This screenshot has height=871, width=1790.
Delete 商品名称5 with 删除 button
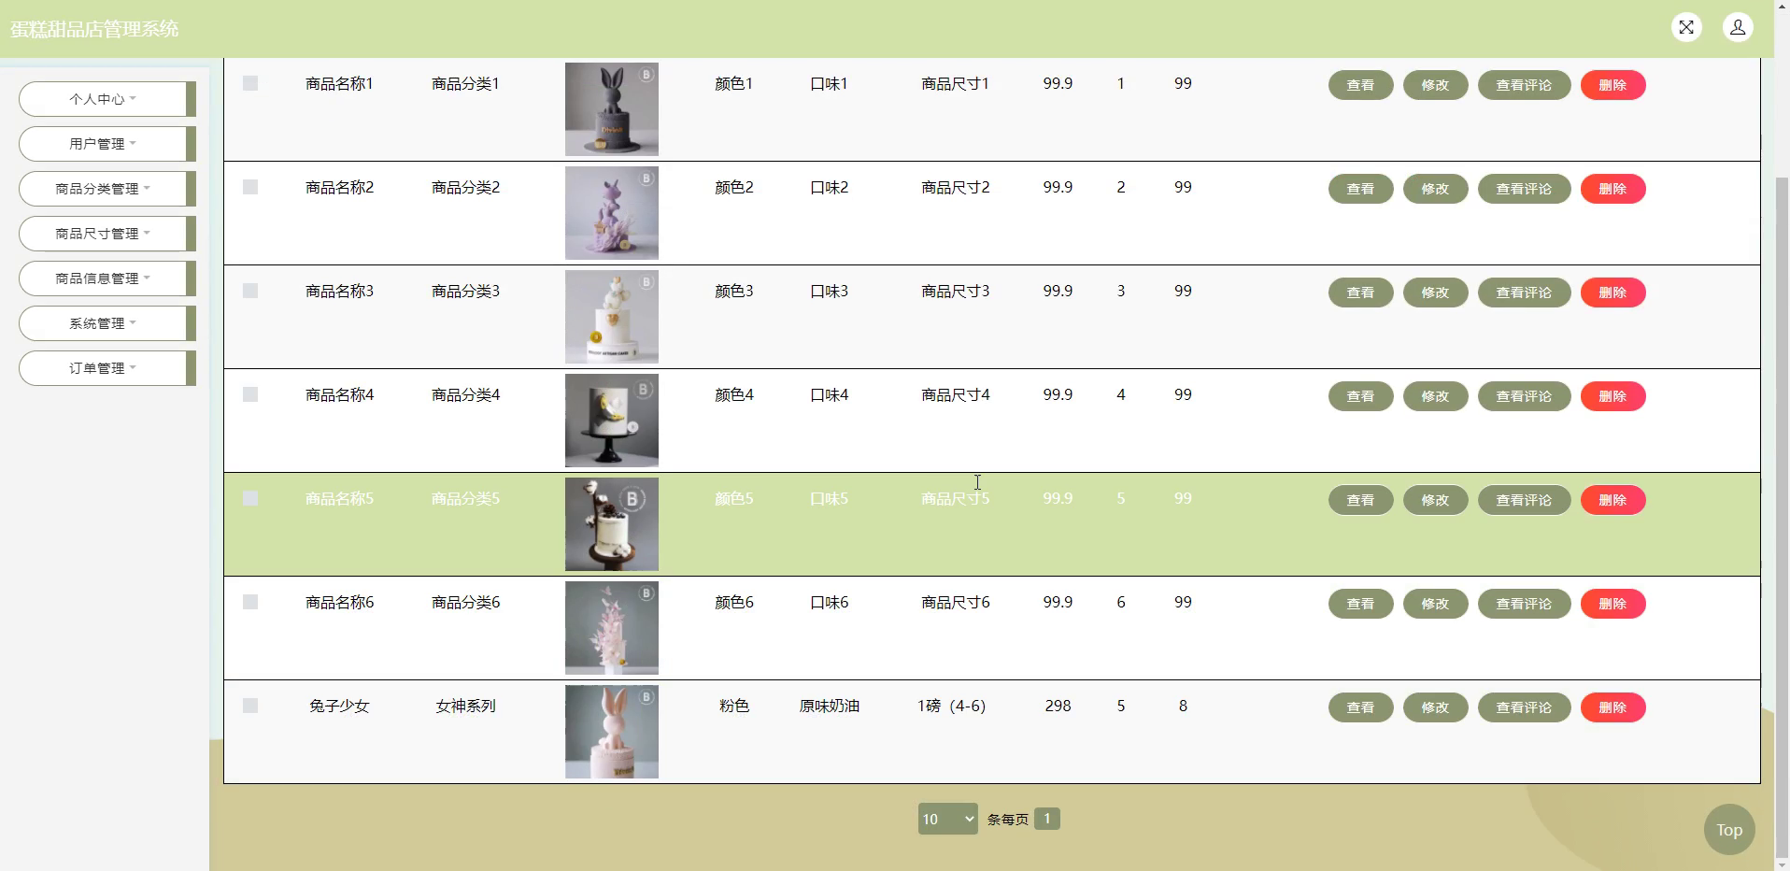pos(1613,500)
